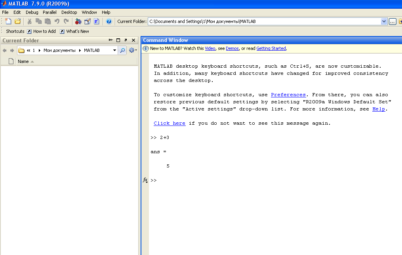
Task: Click the result value 5
Action: coord(168,166)
